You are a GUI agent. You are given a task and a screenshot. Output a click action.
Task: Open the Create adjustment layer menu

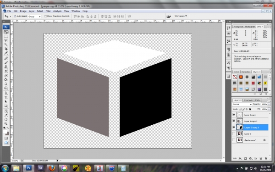(x=250, y=159)
